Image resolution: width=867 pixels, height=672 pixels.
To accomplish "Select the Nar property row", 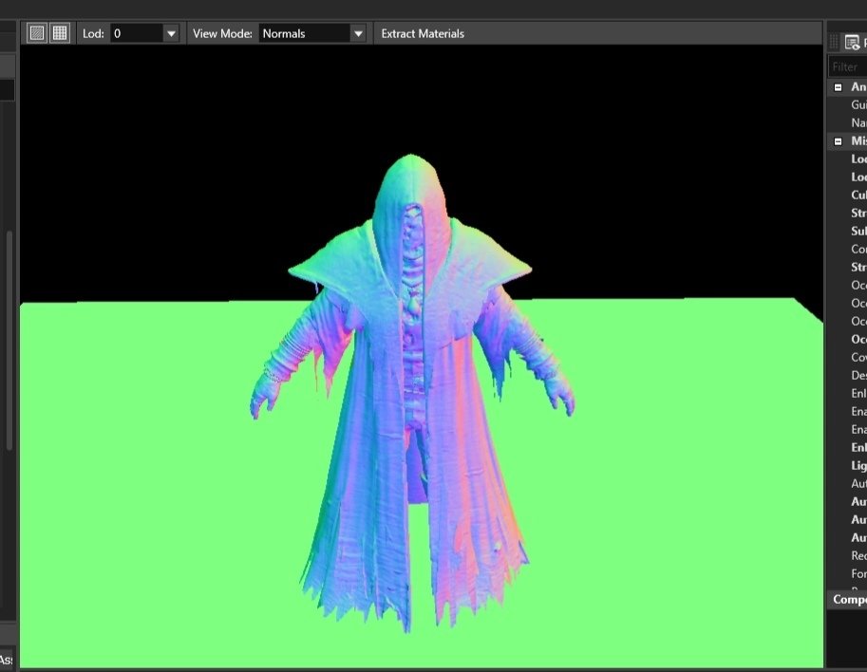I will pos(858,123).
